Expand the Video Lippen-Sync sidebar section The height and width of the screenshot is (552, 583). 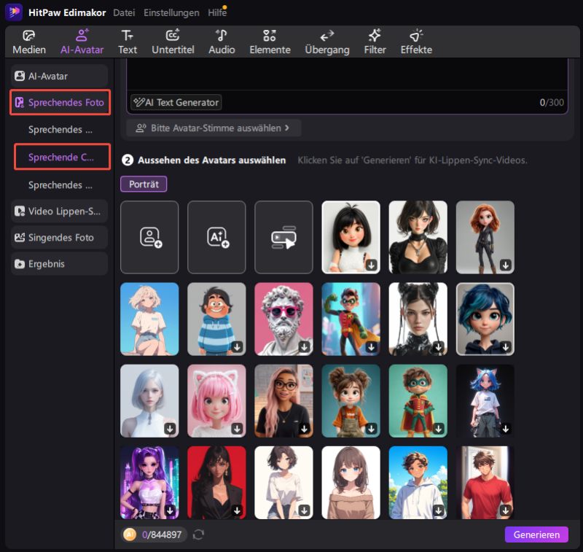click(x=60, y=211)
